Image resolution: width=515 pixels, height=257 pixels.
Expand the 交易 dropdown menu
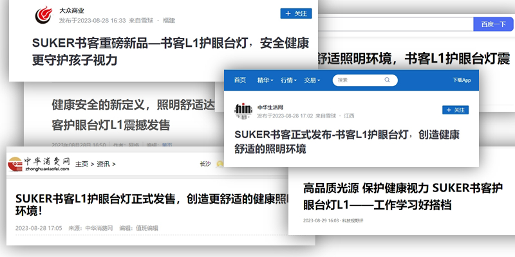[312, 80]
